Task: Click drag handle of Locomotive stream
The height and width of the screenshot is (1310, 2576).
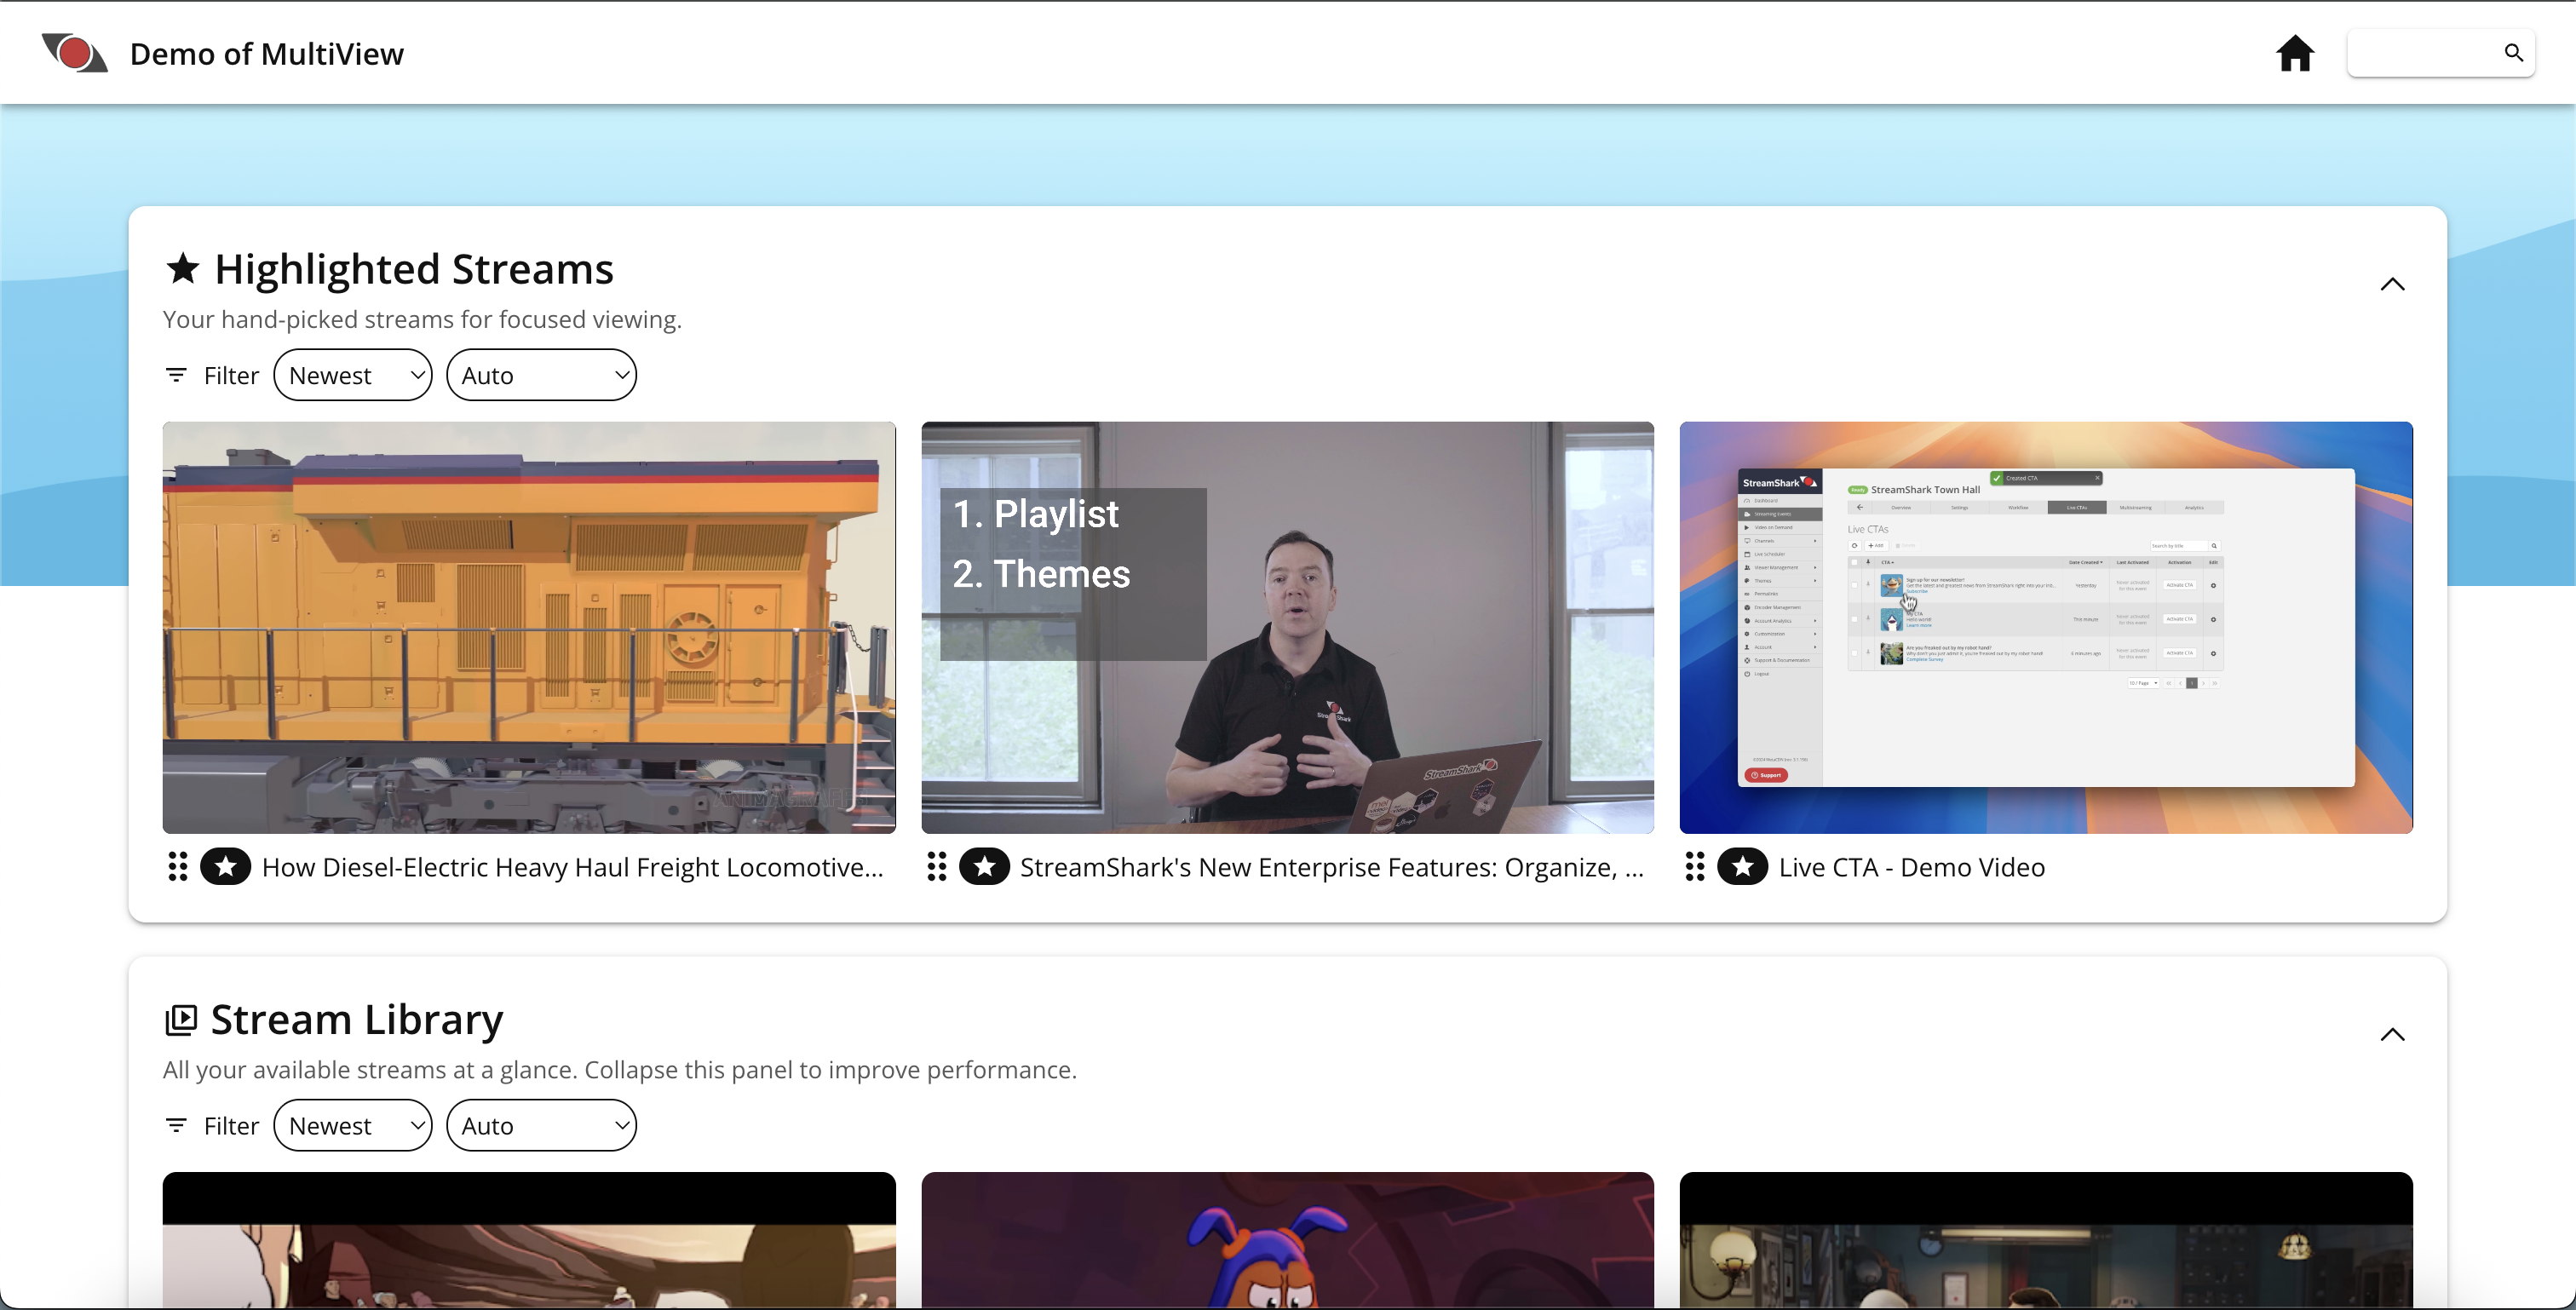Action: click(178, 866)
